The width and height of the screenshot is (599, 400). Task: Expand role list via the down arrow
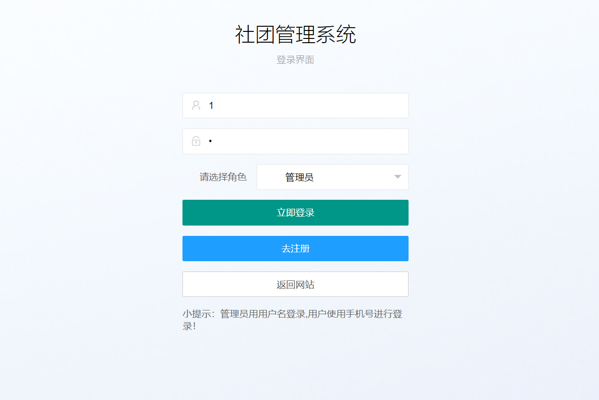pyautogui.click(x=398, y=177)
